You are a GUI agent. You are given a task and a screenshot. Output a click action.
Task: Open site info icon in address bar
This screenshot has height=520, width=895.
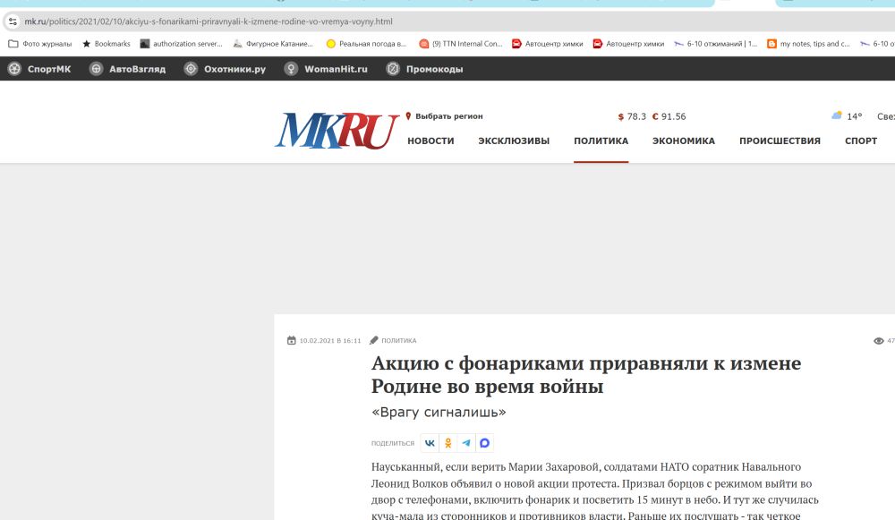(13, 21)
